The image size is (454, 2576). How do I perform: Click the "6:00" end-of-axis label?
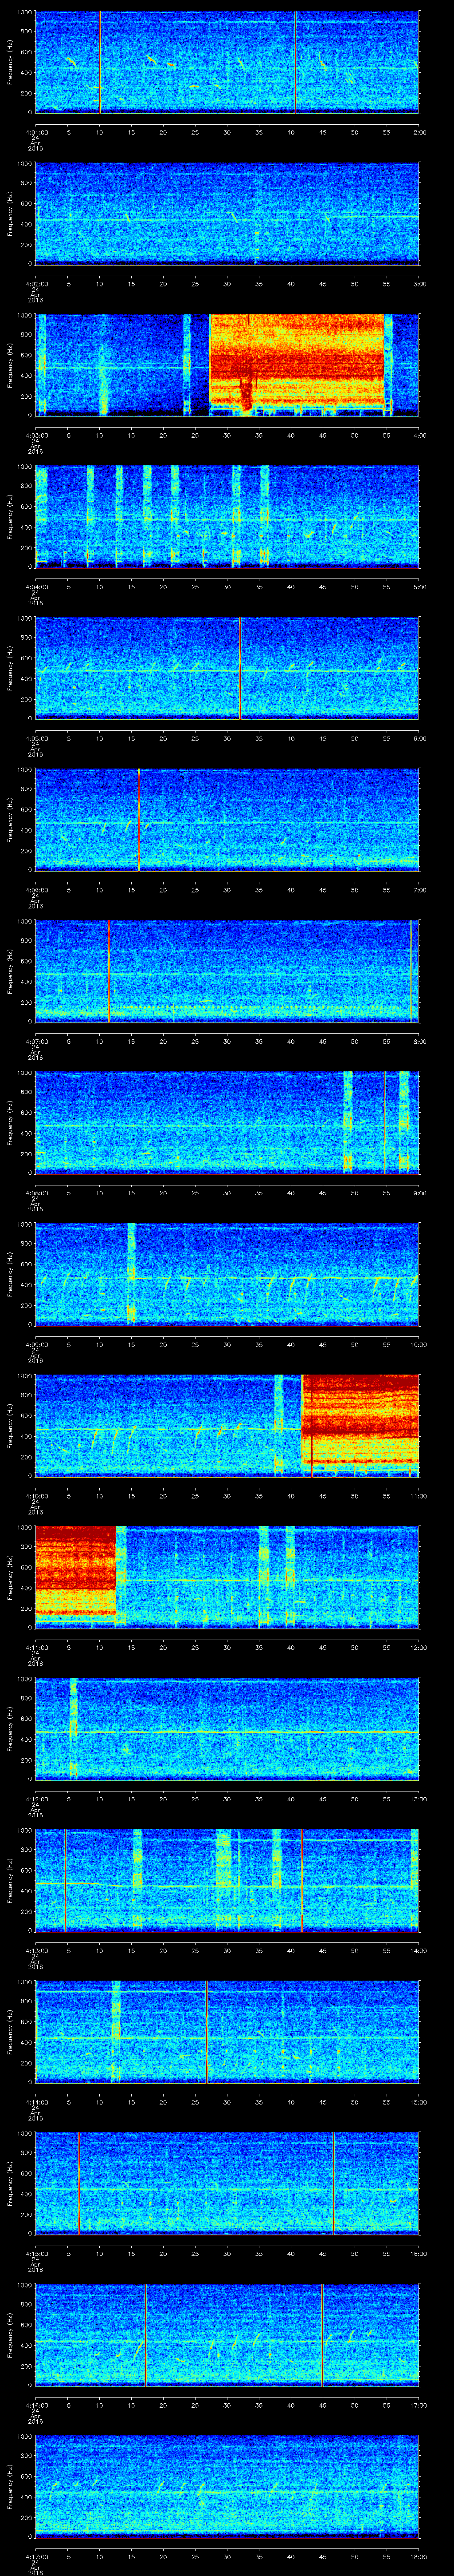click(x=419, y=738)
